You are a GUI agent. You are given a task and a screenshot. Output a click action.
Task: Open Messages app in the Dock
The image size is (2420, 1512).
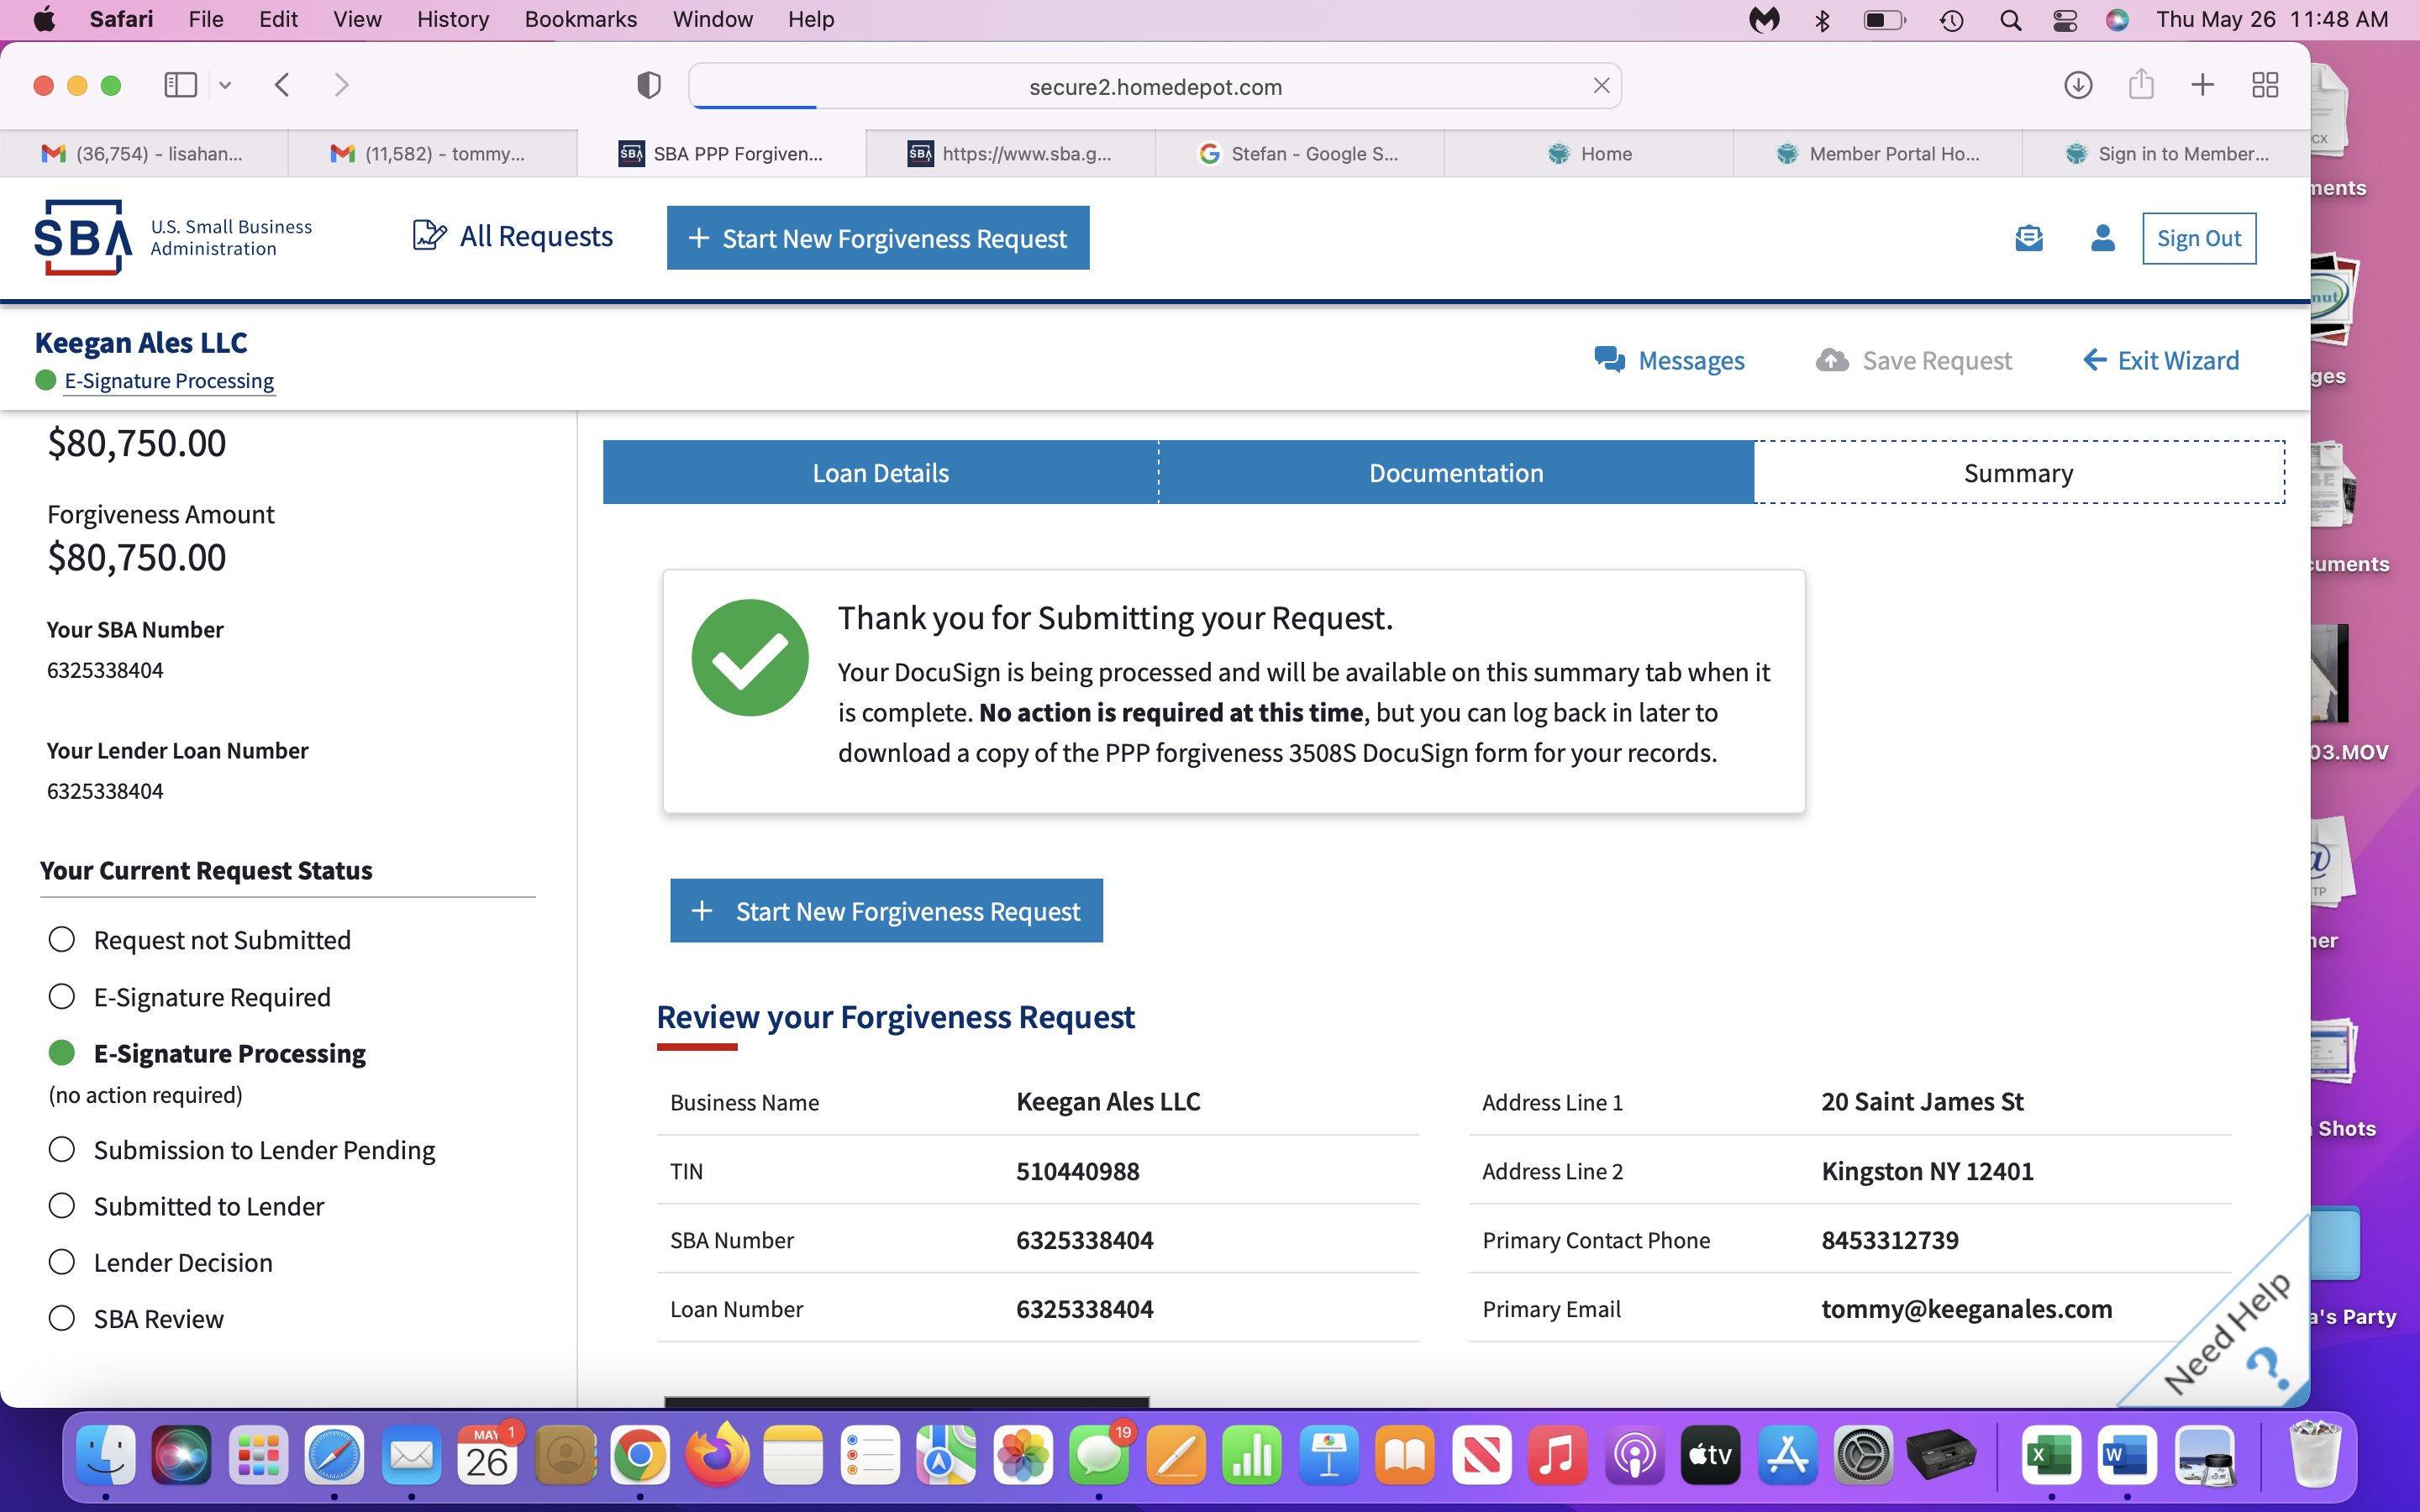(x=1099, y=1455)
